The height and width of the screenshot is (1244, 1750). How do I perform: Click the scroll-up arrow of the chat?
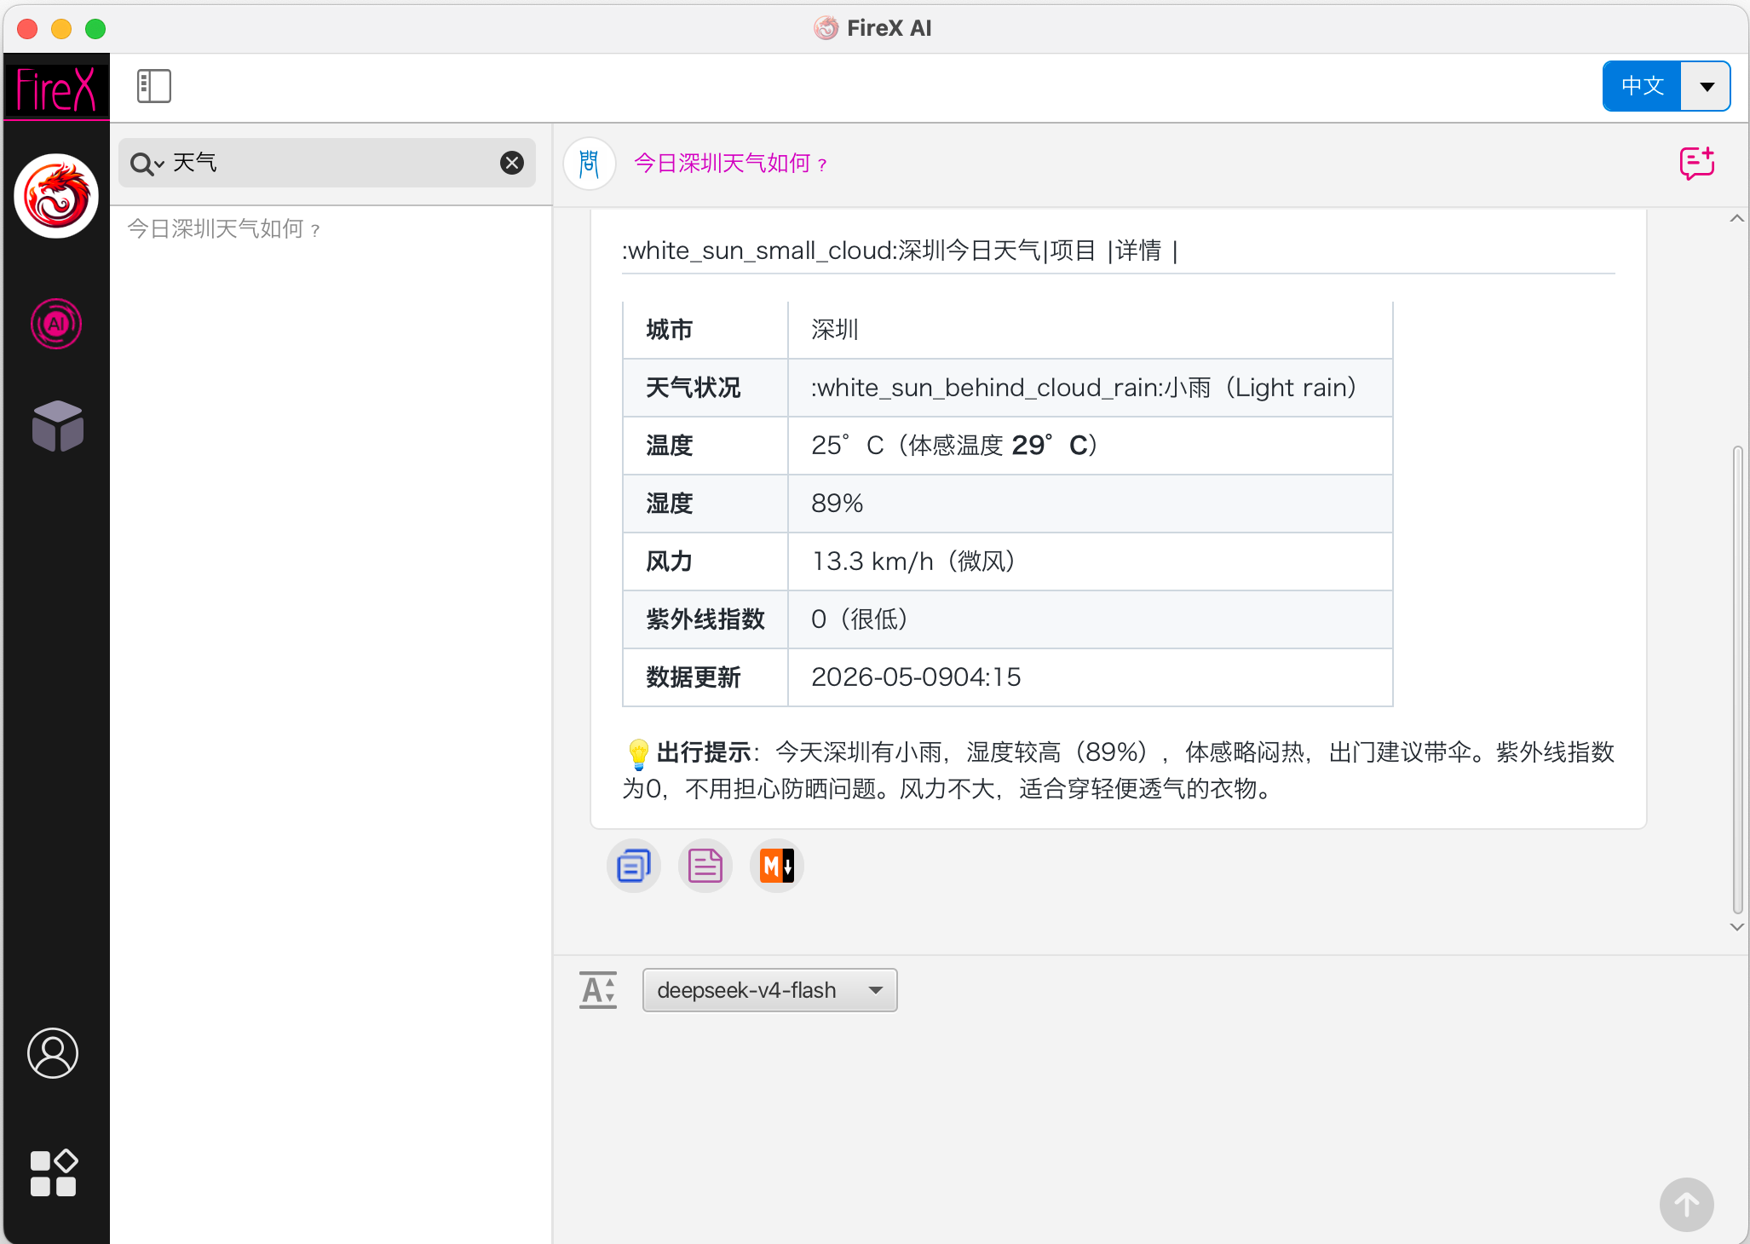[1737, 219]
